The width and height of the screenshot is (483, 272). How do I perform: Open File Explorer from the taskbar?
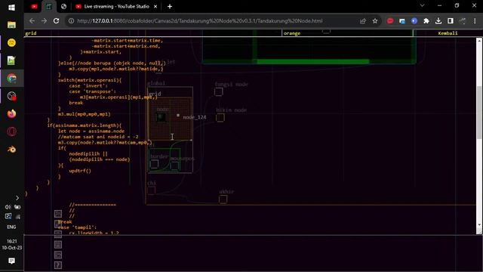pos(12,25)
